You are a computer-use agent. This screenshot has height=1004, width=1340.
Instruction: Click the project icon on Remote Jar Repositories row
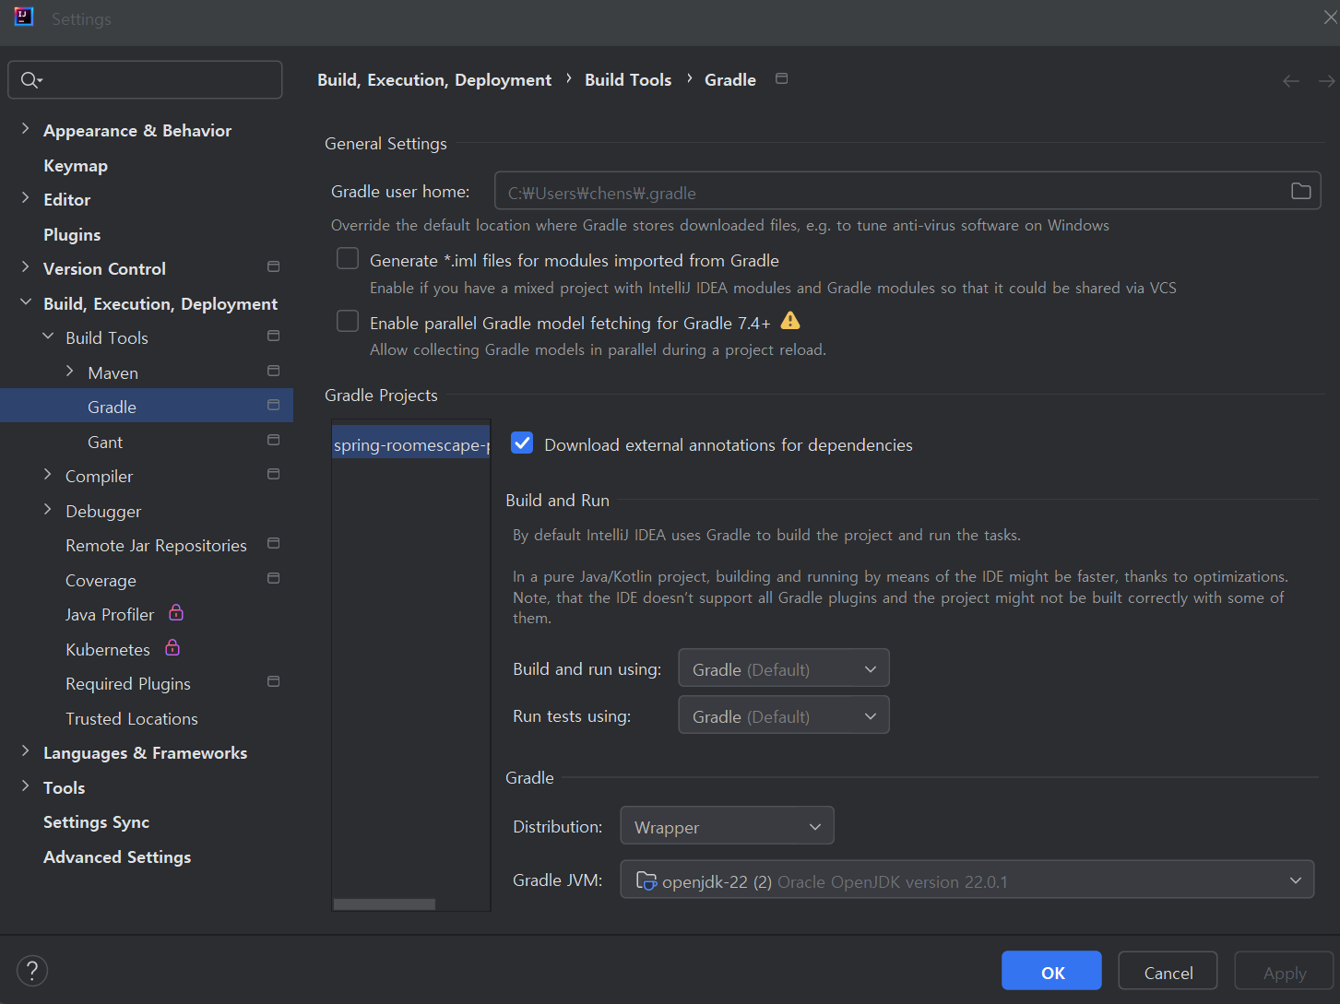click(x=273, y=543)
